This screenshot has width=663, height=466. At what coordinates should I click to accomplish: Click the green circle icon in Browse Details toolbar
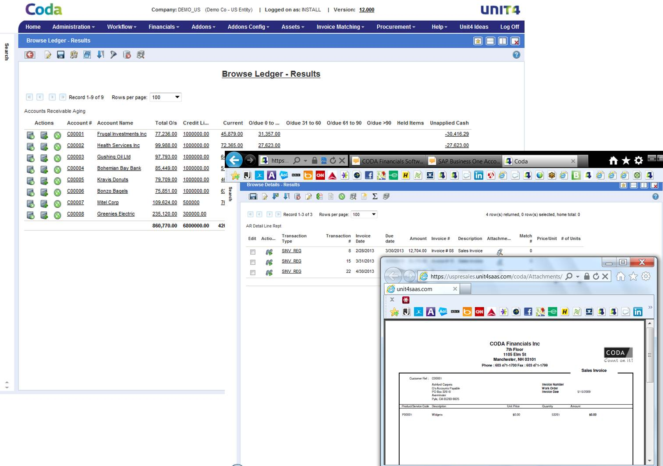[342, 196]
